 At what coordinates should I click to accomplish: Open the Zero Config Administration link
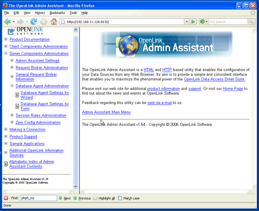[38, 123]
